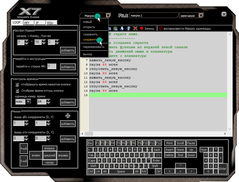Click the Caps key on virtual keyboard
Screen dimensions: 239x182
tap(92, 161)
